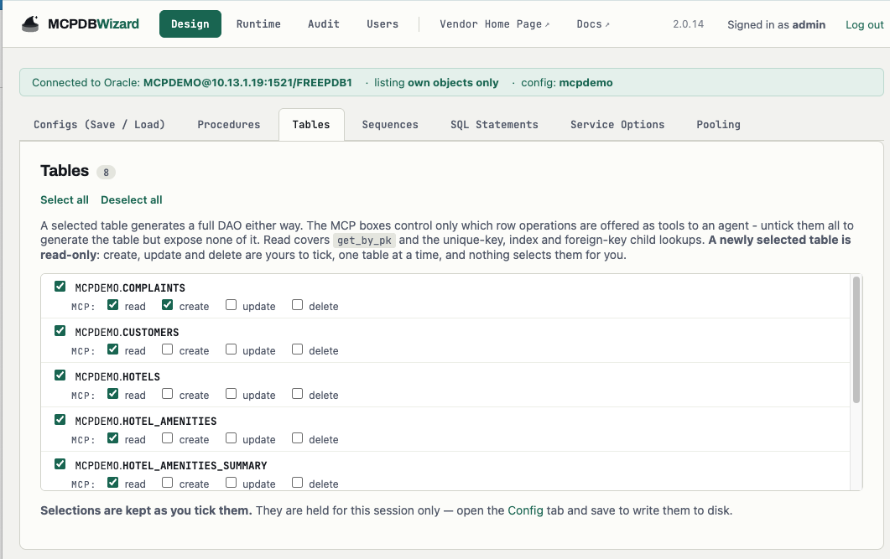Uncheck the MCPDEMO.CUSTOMERS table
Viewport: 890px width, 559px height.
click(x=60, y=330)
